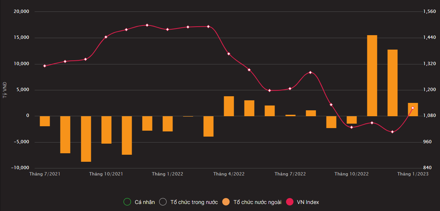Image resolution: width=440 pixels, height=211 pixels.
Task: Hide the Tổ chức nước ngoài series via its orange circle
Action: (226, 202)
